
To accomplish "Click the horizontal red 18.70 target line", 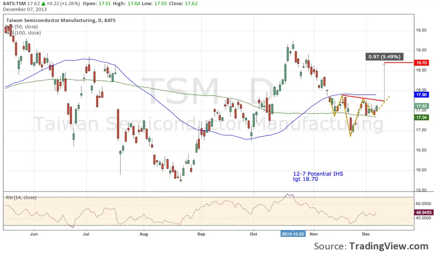I will click(399, 63).
